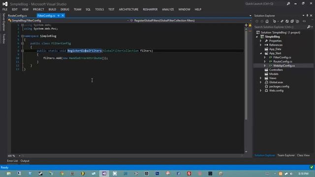Viewport: 315px width, 177px height.
Task: Click the editor horizontal scrollbar
Action: point(132,156)
